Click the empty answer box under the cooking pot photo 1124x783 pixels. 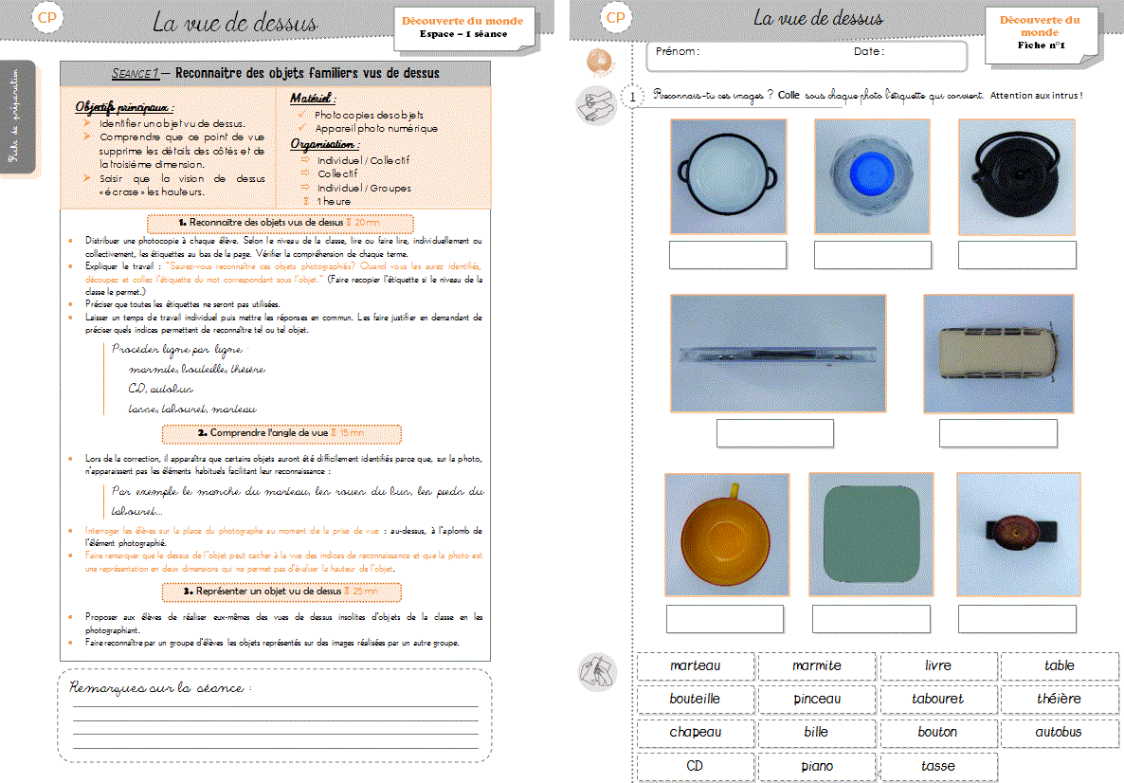(x=727, y=255)
